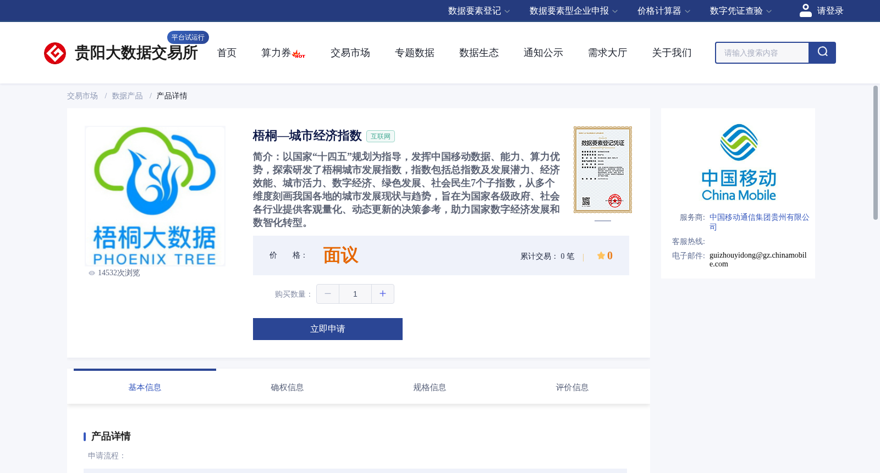
Task: Open the 关于我们 page
Action: tap(672, 53)
